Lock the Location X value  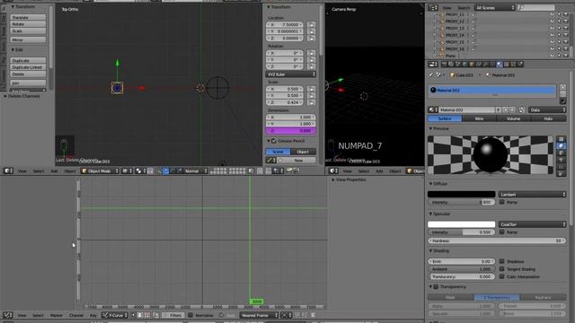click(x=311, y=24)
